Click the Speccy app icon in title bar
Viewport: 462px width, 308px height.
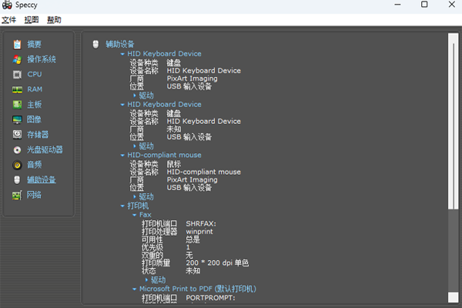[x=7, y=5]
